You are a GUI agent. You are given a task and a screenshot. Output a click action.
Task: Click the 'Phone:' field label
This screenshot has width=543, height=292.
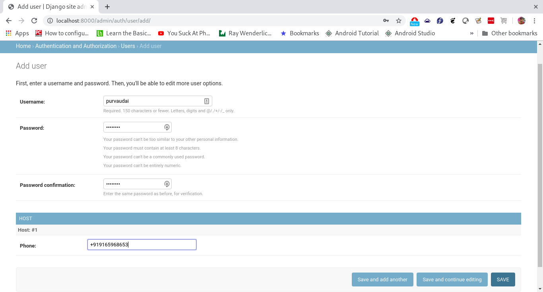(28, 246)
